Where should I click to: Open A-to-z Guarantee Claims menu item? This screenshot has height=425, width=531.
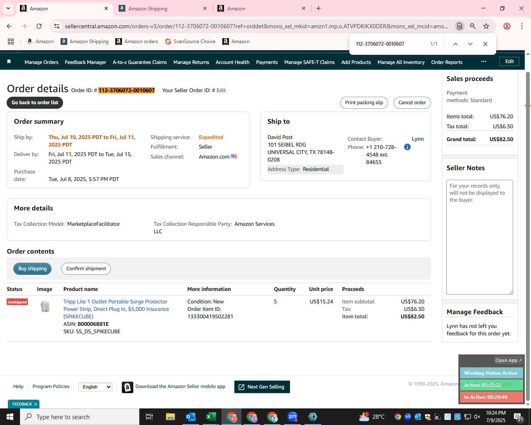140,62
